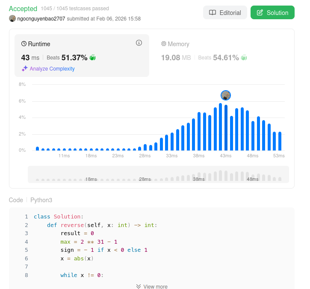Click the Analyze Complexity link
This screenshot has height=289, width=310.
pos(52,69)
